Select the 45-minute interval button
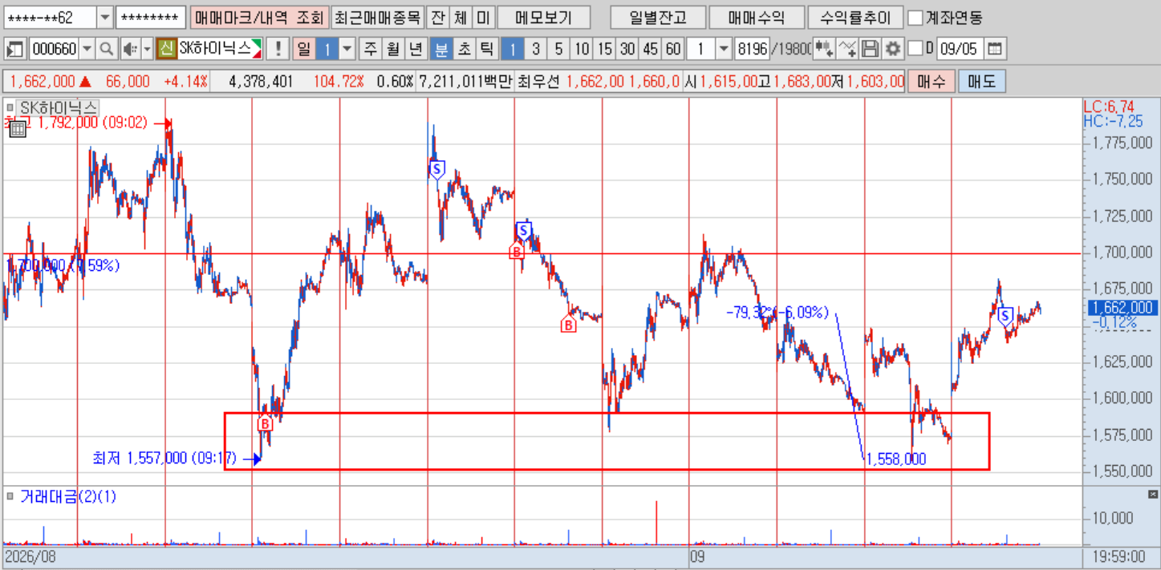This screenshot has width=1161, height=570. 650,49
